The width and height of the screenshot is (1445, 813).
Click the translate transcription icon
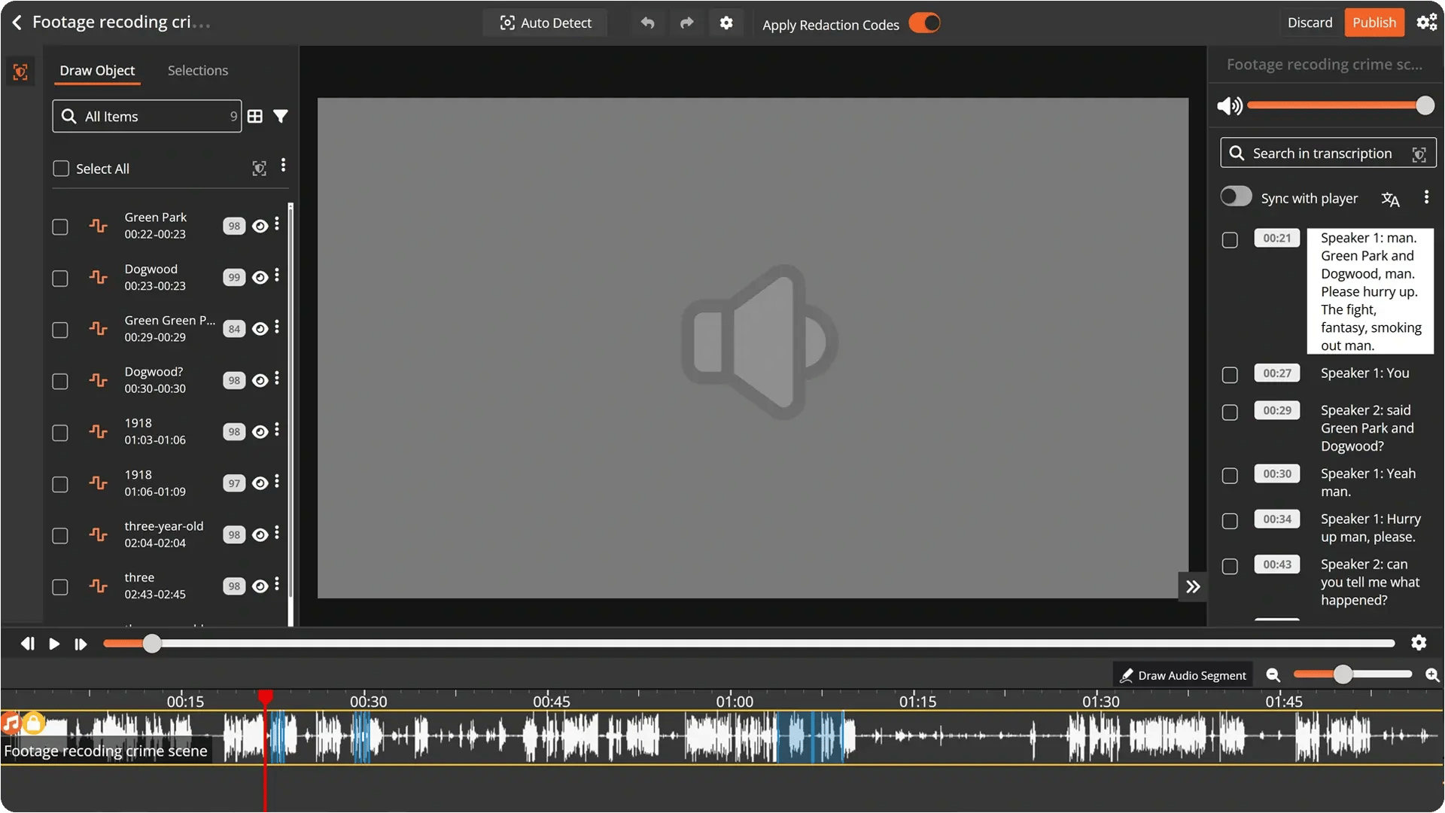[1390, 199]
